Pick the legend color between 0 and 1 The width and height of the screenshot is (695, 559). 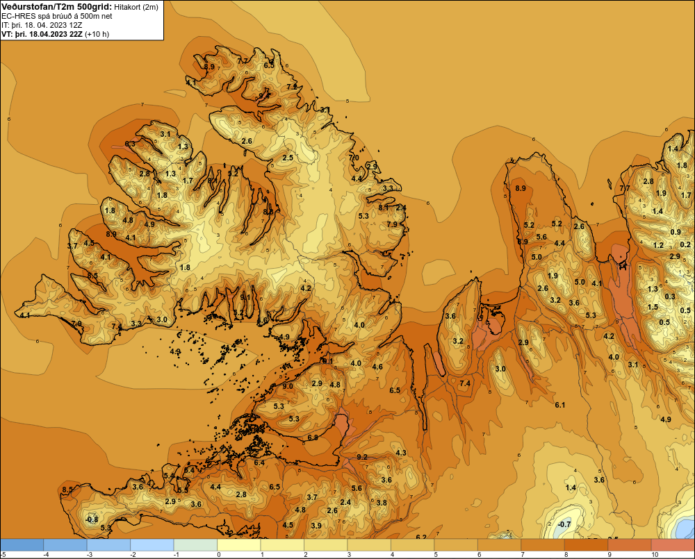(239, 544)
